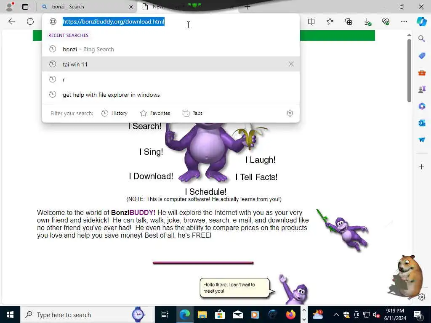Open the clock showing 9:19 PM

[x=395, y=315]
